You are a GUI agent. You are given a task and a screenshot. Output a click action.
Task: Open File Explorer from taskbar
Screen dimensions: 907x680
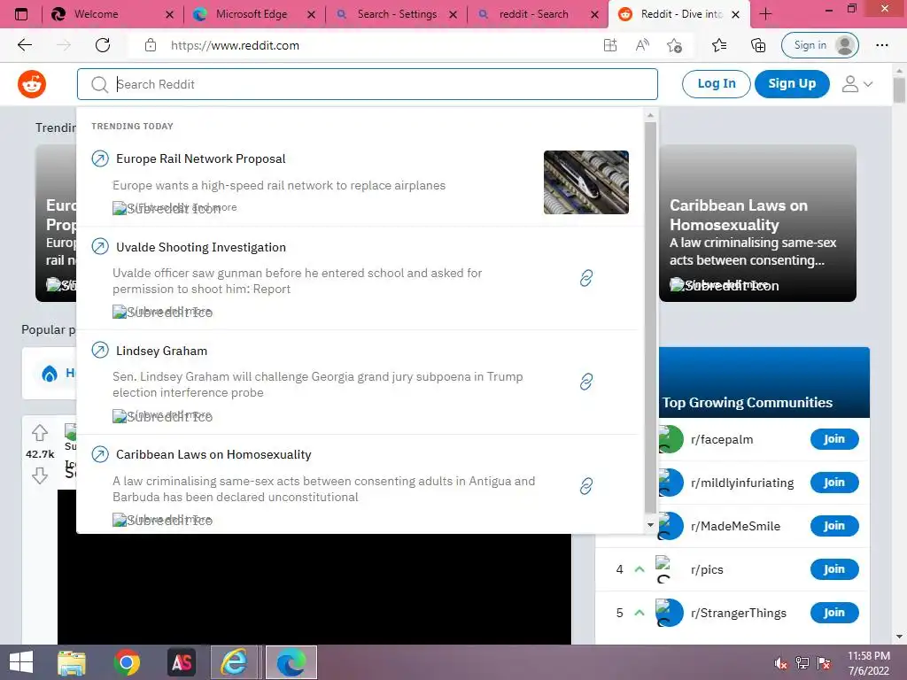click(72, 662)
